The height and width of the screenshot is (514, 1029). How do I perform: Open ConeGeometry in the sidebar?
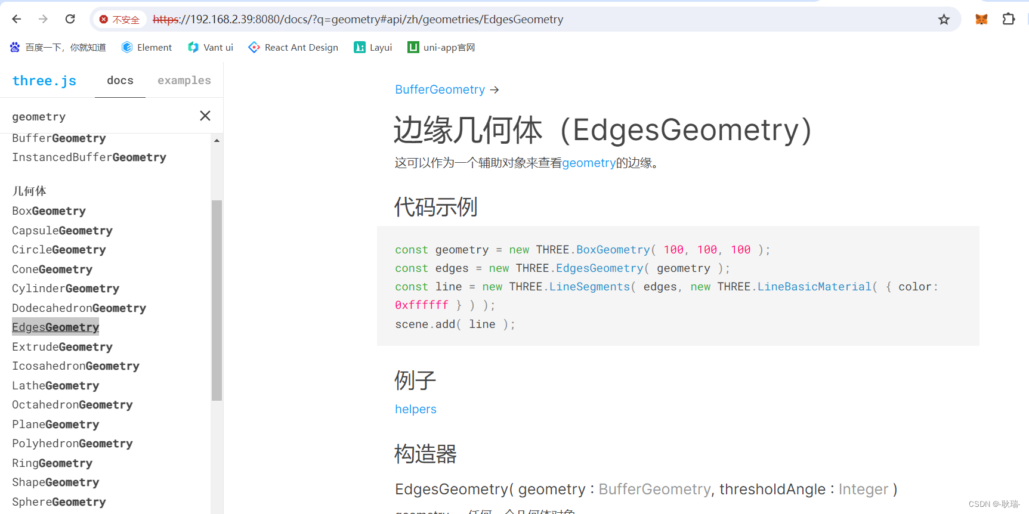(52, 270)
